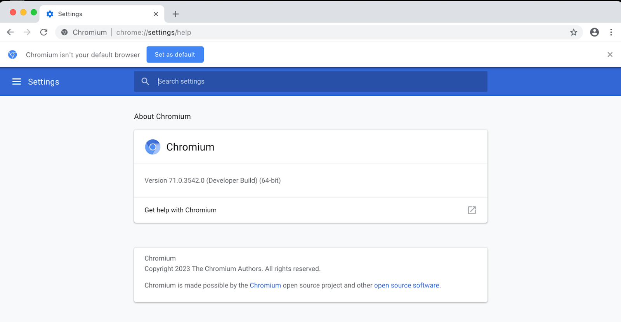Screen dimensions: 621x322
Task: Click "Chromium isn't your default browser" message
Action: coord(83,55)
